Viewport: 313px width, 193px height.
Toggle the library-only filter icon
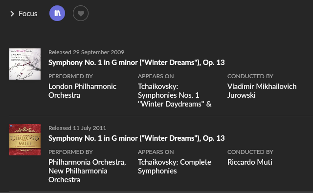tap(57, 13)
